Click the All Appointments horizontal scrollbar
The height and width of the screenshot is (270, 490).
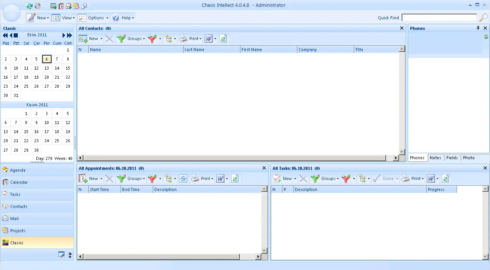[x=169, y=257]
